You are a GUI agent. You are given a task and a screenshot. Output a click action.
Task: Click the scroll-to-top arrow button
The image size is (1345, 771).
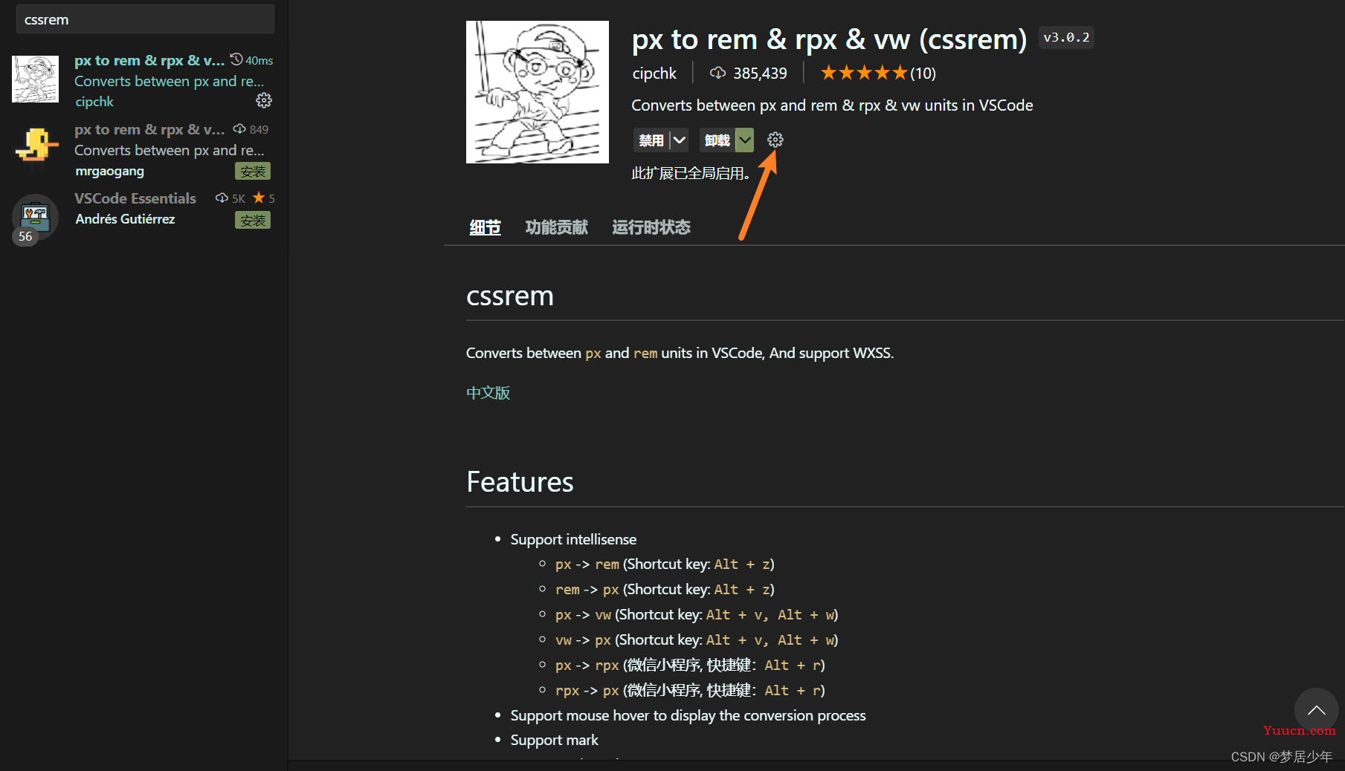(1316, 710)
